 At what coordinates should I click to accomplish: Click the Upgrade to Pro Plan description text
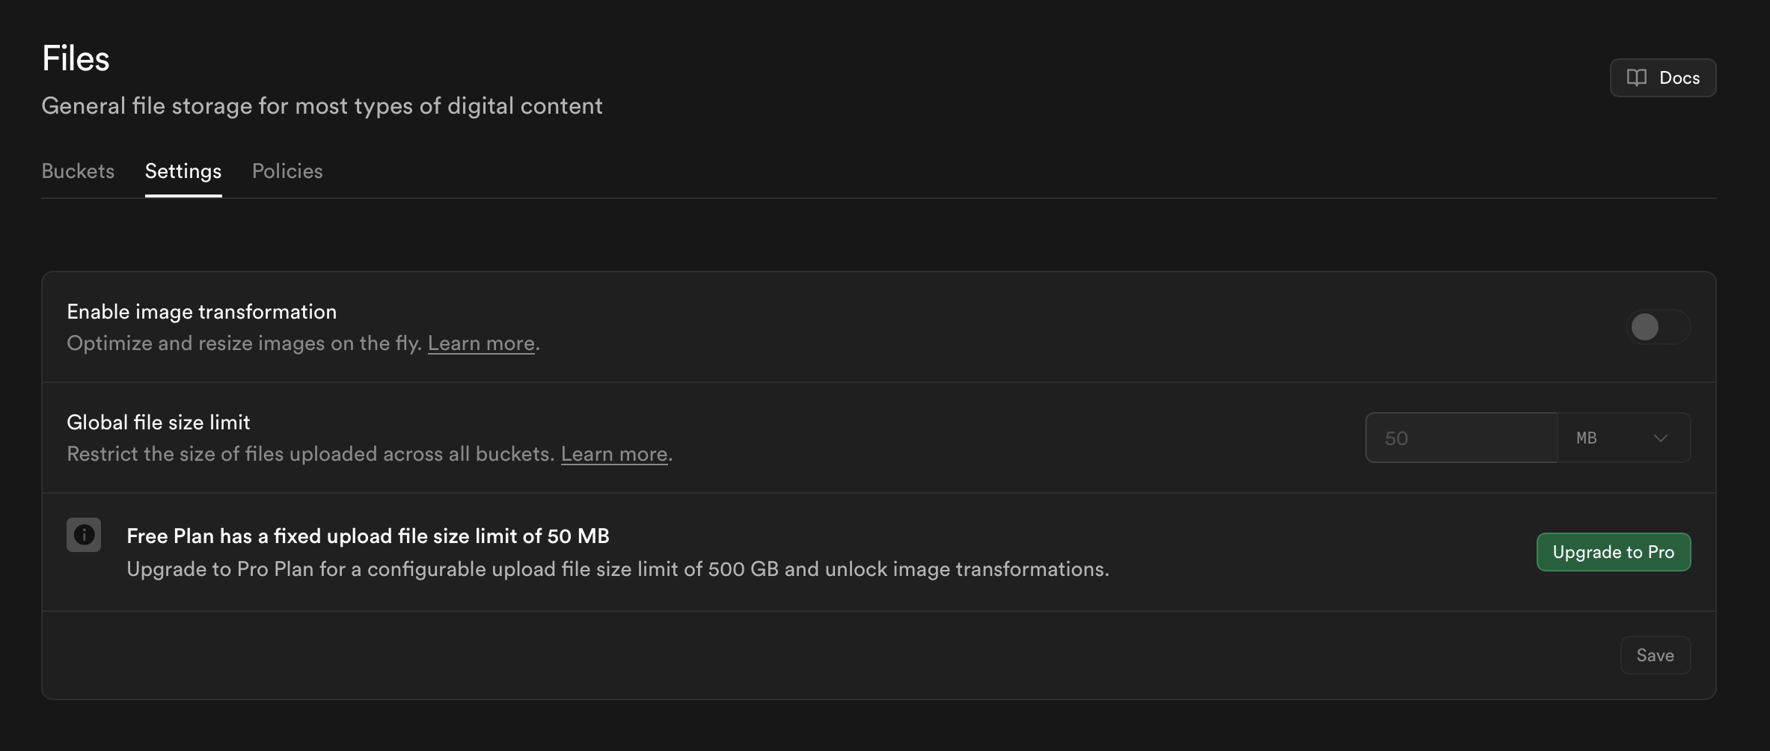tap(618, 569)
